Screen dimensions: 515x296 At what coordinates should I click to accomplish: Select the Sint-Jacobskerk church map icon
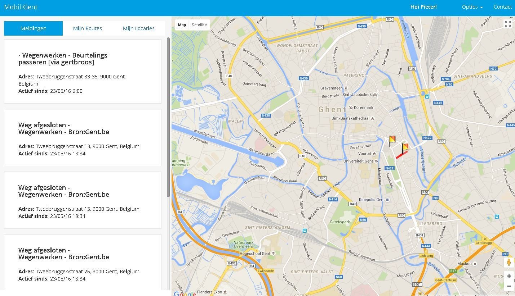(x=375, y=95)
